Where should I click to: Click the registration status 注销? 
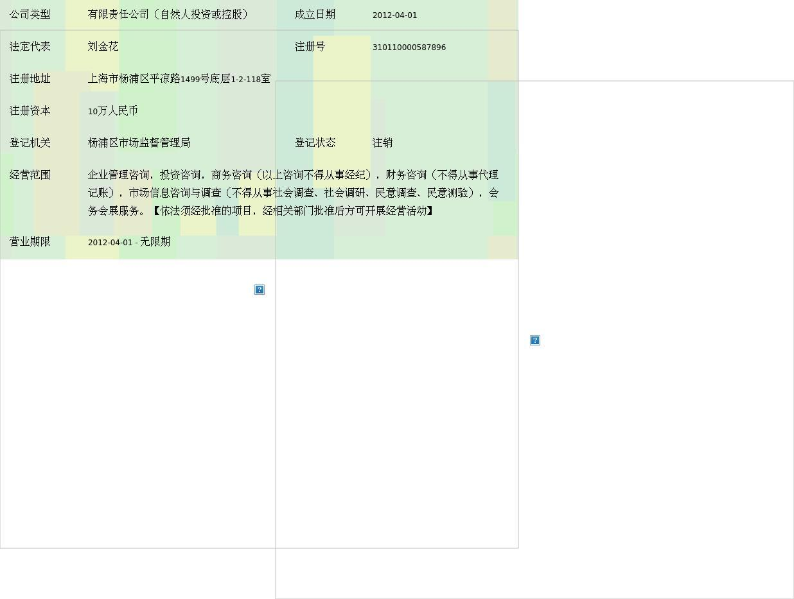tap(382, 143)
